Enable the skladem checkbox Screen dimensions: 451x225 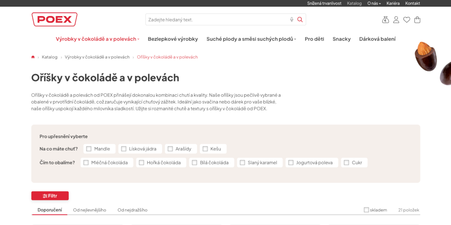tap(366, 210)
